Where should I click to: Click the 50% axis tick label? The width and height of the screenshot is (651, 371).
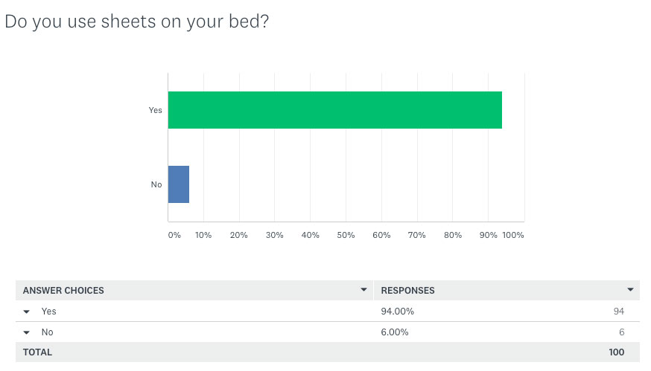(346, 235)
